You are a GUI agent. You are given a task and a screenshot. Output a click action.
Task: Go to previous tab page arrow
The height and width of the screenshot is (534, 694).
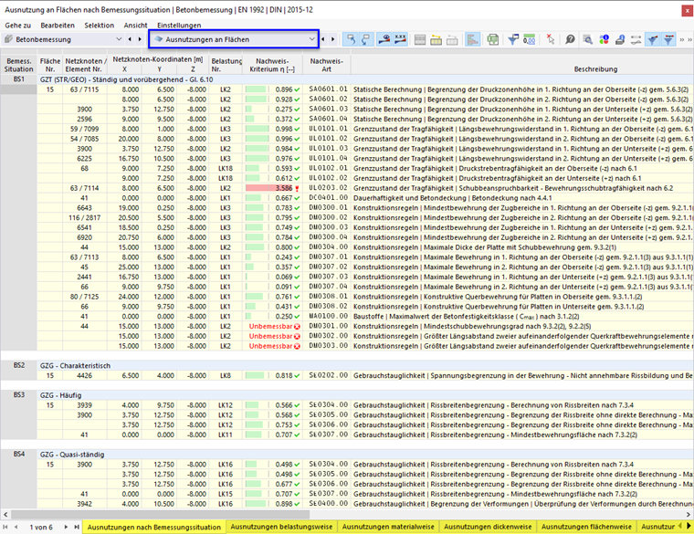[x=16, y=527]
